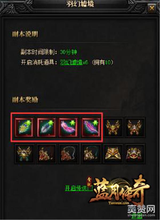The height and width of the screenshot is (220, 160).
Task: Open the 开启传送门 portal link
Action: coord(79,188)
